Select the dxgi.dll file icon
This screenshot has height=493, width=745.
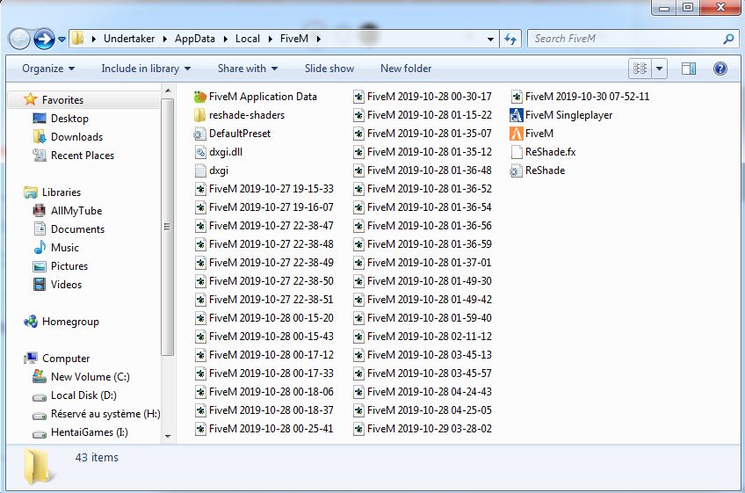tap(200, 152)
